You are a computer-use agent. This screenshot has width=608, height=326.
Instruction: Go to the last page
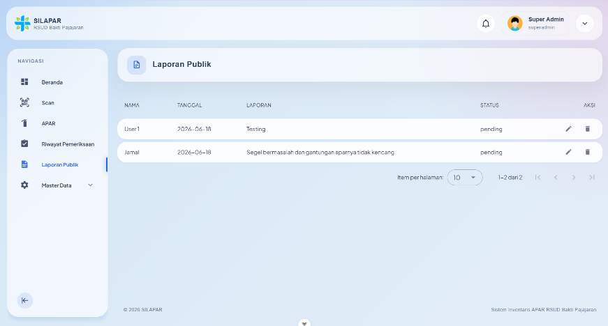[x=592, y=177]
